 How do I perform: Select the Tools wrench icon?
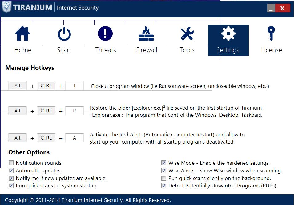[x=187, y=34]
